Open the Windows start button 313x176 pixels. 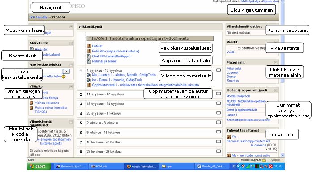(x=39, y=167)
